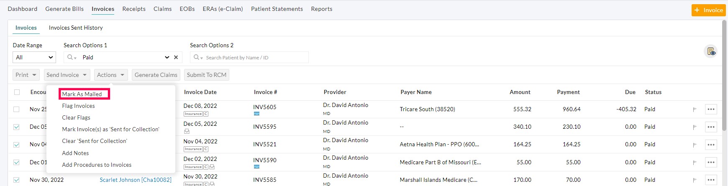Check the box for the Nov 25 encounter

[16, 109]
